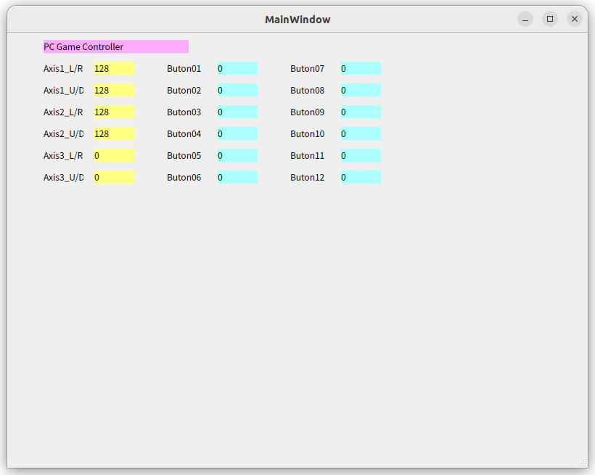The width and height of the screenshot is (595, 475).
Task: Select the Buton07 cyan value box
Action: (359, 68)
